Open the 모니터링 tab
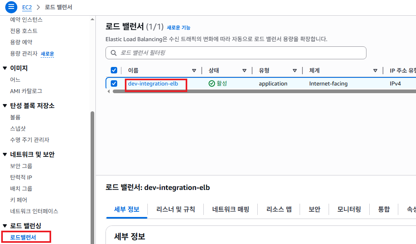Viewport: 416px width, 244px height. [349, 209]
